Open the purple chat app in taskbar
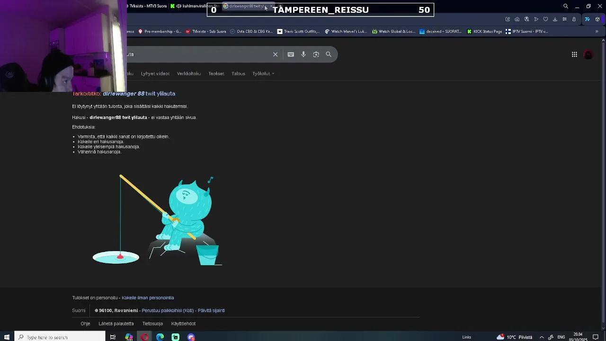606x341 pixels. pos(191,337)
